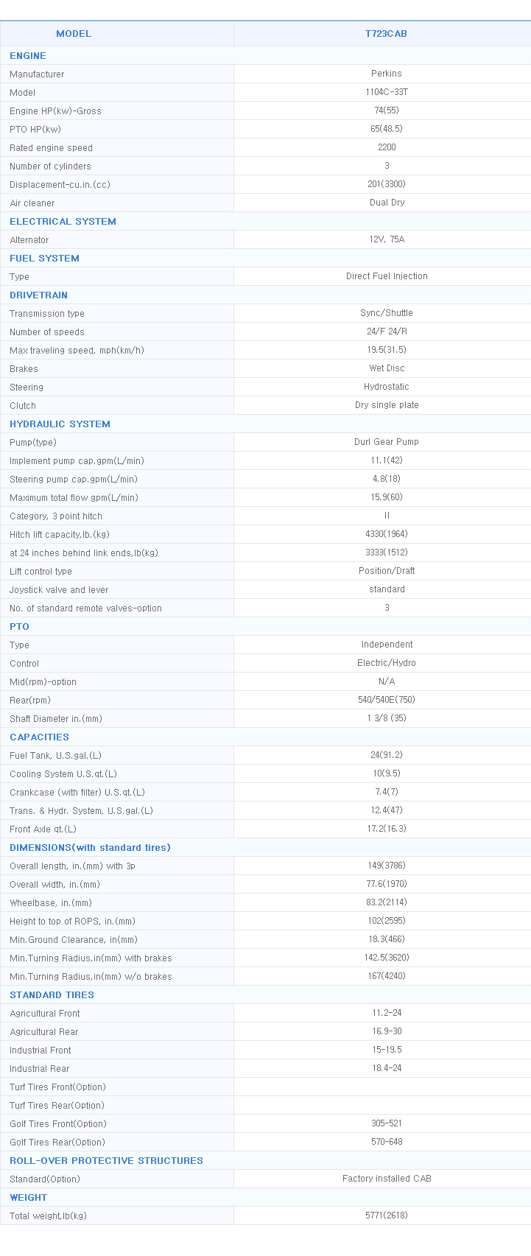
Task: Select the FUEL SYSTEM section heading
Action: click(44, 259)
